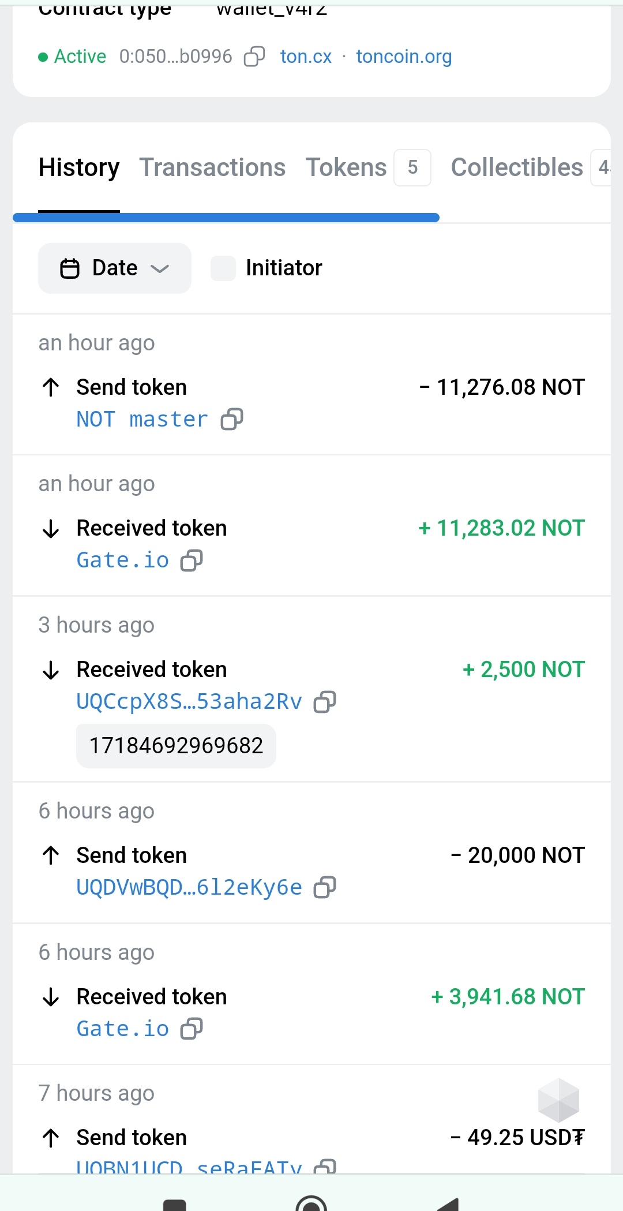
Task: Copy the UQDVwBQD...6l2eKy6e address
Action: point(325,887)
